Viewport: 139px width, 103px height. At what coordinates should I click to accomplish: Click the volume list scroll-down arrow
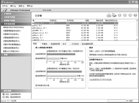click(x=137, y=39)
